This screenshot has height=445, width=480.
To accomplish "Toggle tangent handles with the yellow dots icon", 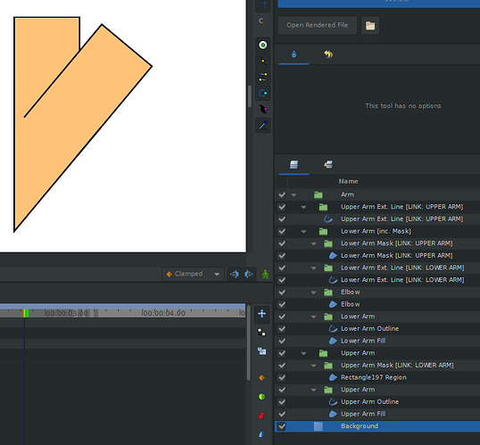I will click(262, 77).
